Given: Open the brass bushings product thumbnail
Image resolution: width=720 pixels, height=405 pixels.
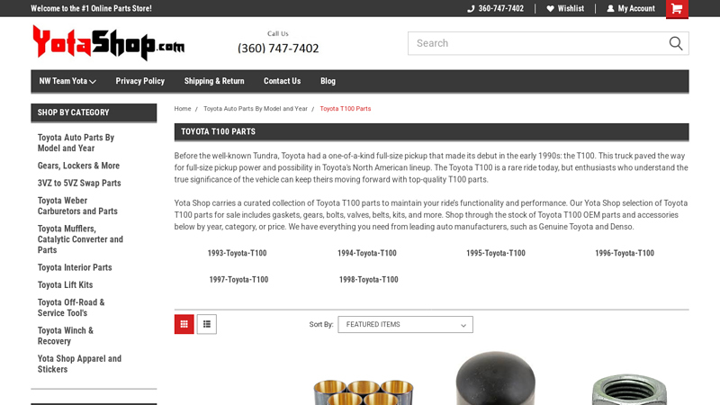Looking at the screenshot, I should (364, 391).
